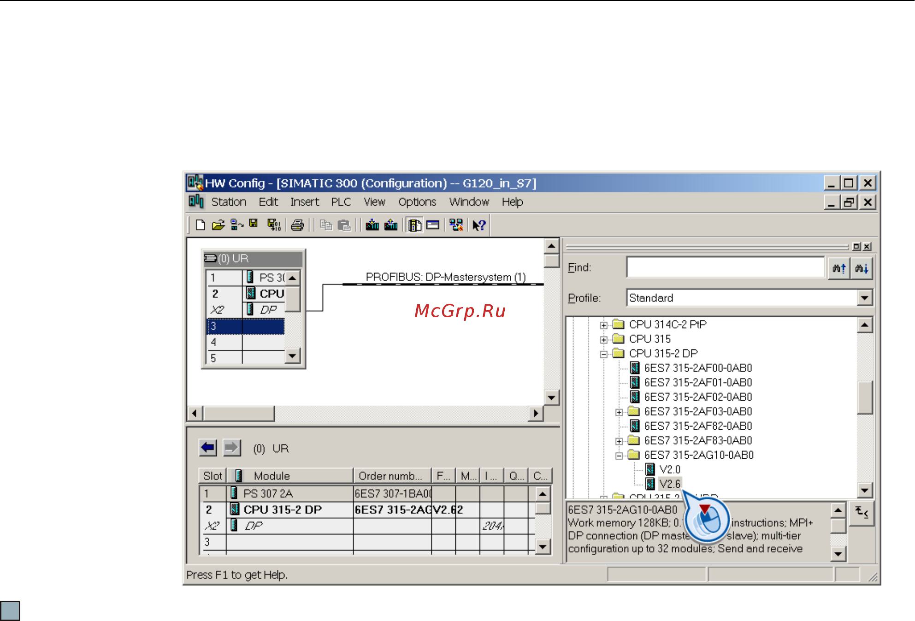Screen dimensions: 915x621
Task: Open the Station menu
Action: (229, 202)
